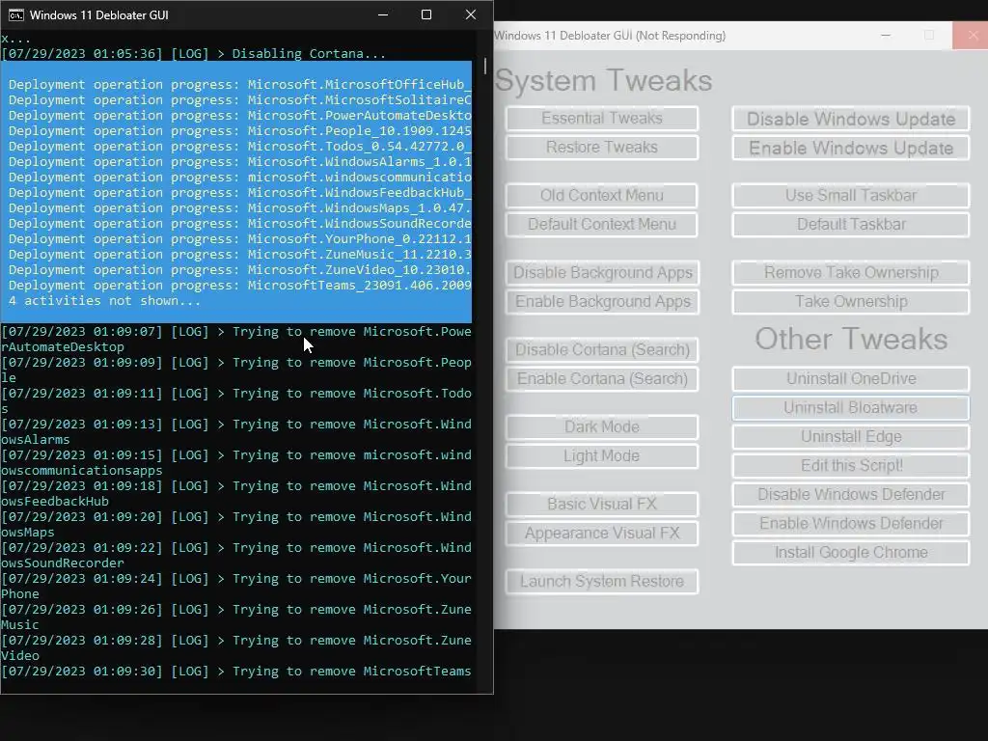The image size is (988, 741).
Task: Click the Microsoft.ZuneMusic_11.2210 deployment line
Action: pos(239,255)
